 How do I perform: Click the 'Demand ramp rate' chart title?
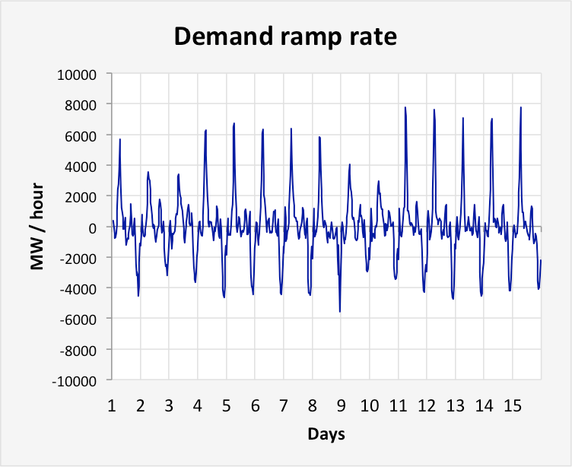tap(285, 35)
